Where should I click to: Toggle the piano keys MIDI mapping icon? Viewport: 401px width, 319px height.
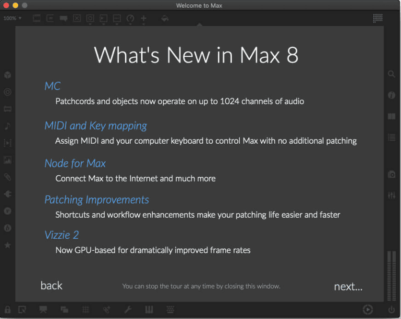(149, 309)
